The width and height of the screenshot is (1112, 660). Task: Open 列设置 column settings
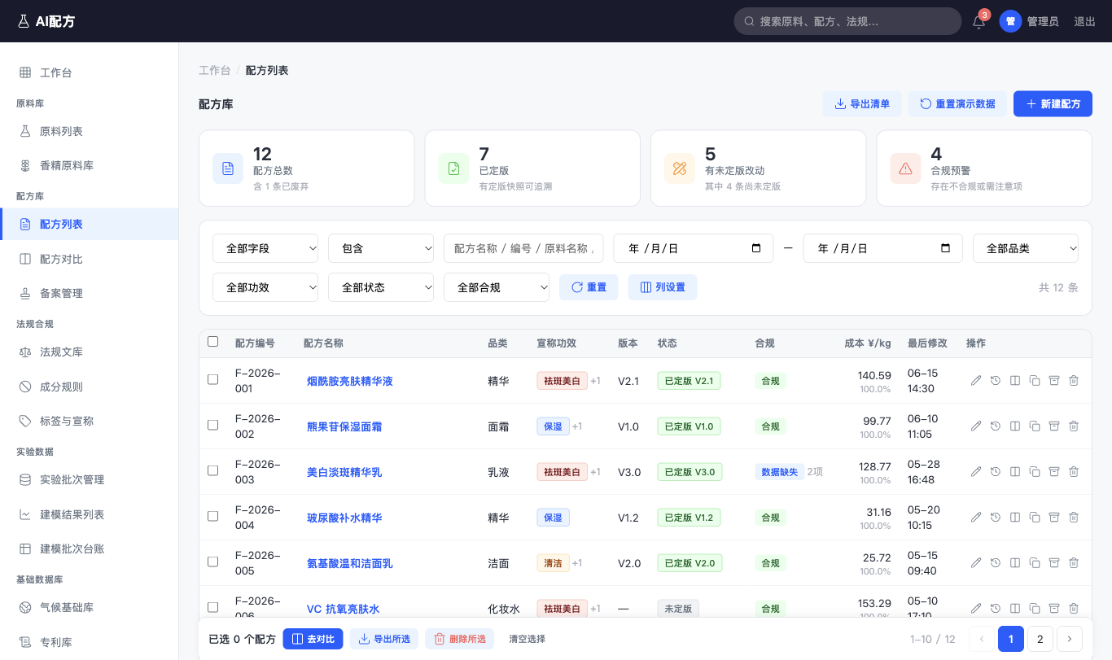[x=662, y=287]
